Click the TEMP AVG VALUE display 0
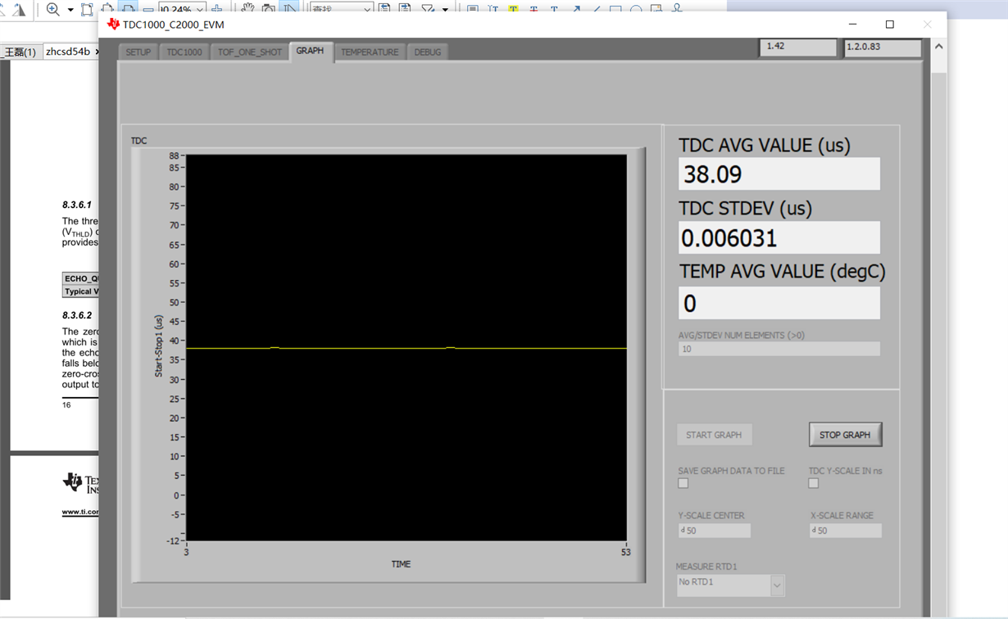1008x619 pixels. click(779, 303)
